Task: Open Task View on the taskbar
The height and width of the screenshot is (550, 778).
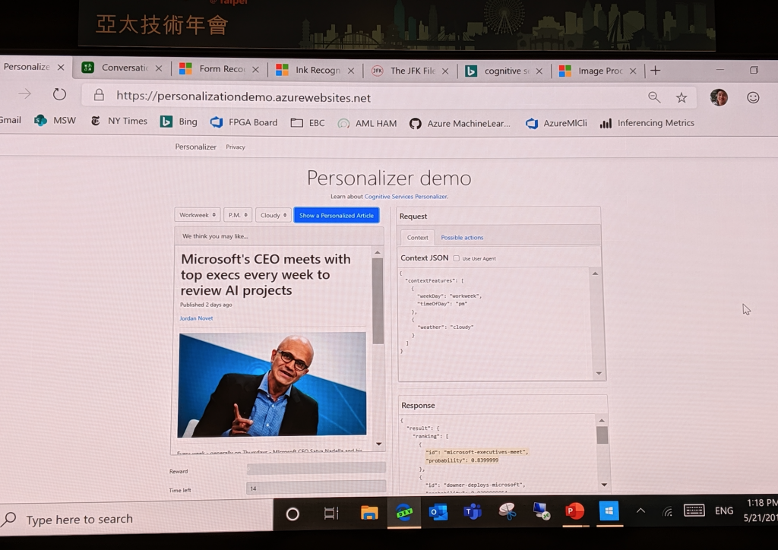Action: 331,514
